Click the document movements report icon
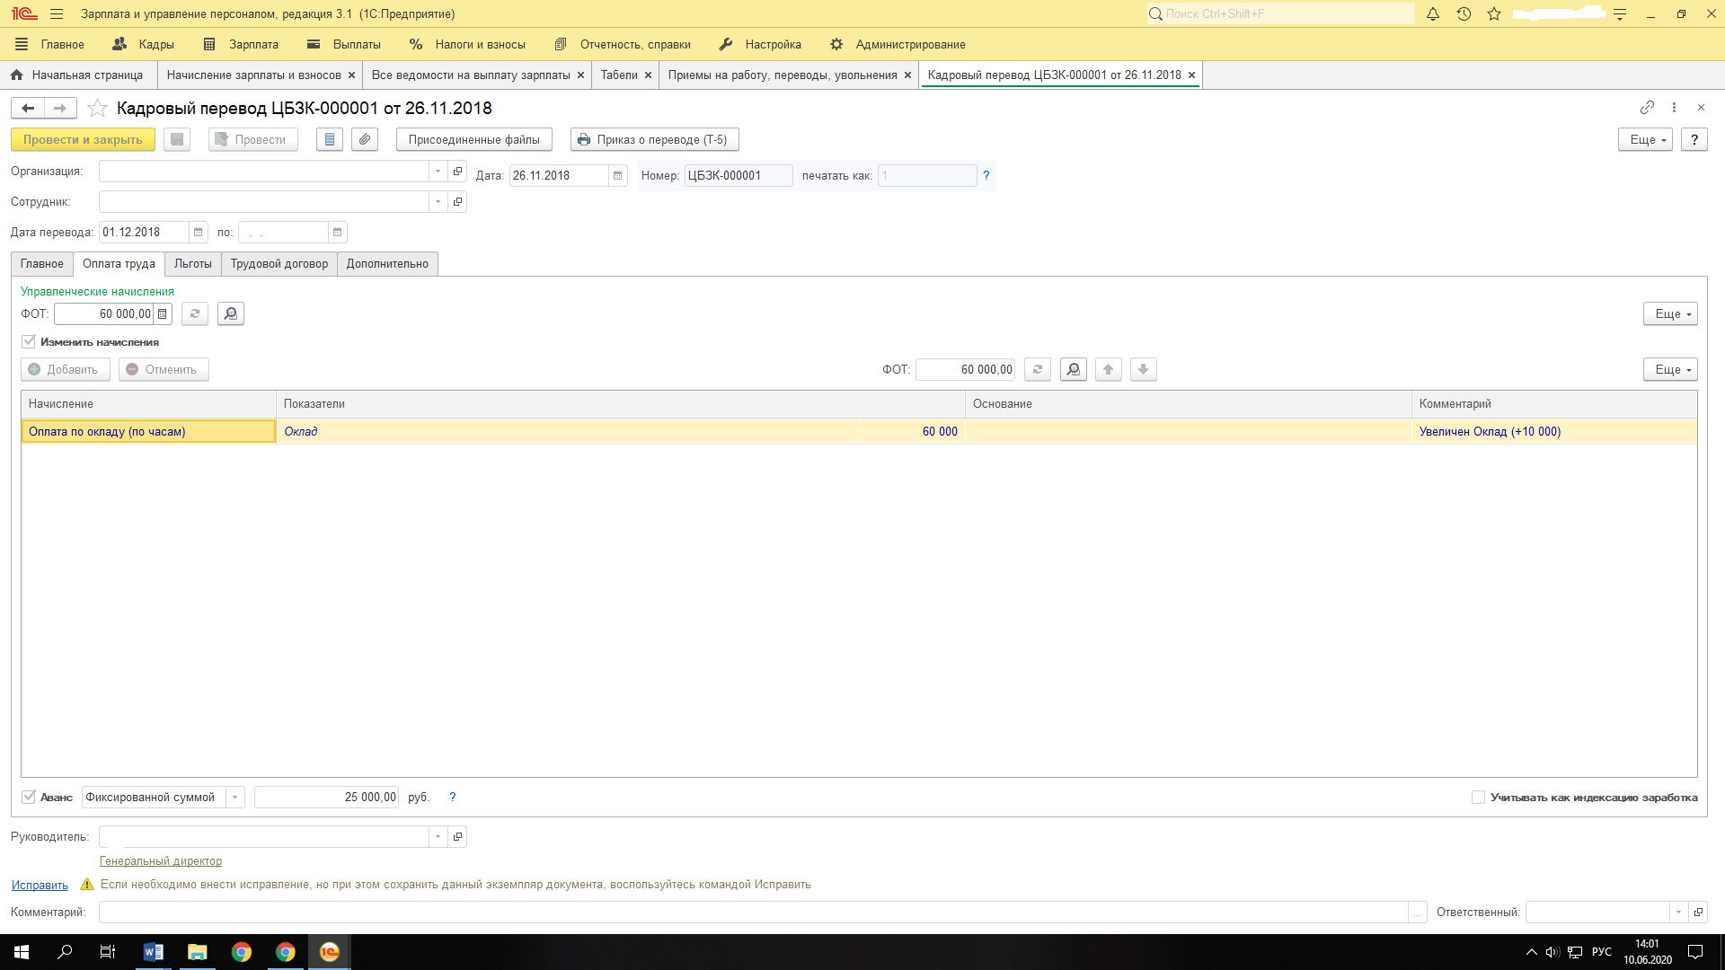This screenshot has width=1725, height=970. pos(330,139)
